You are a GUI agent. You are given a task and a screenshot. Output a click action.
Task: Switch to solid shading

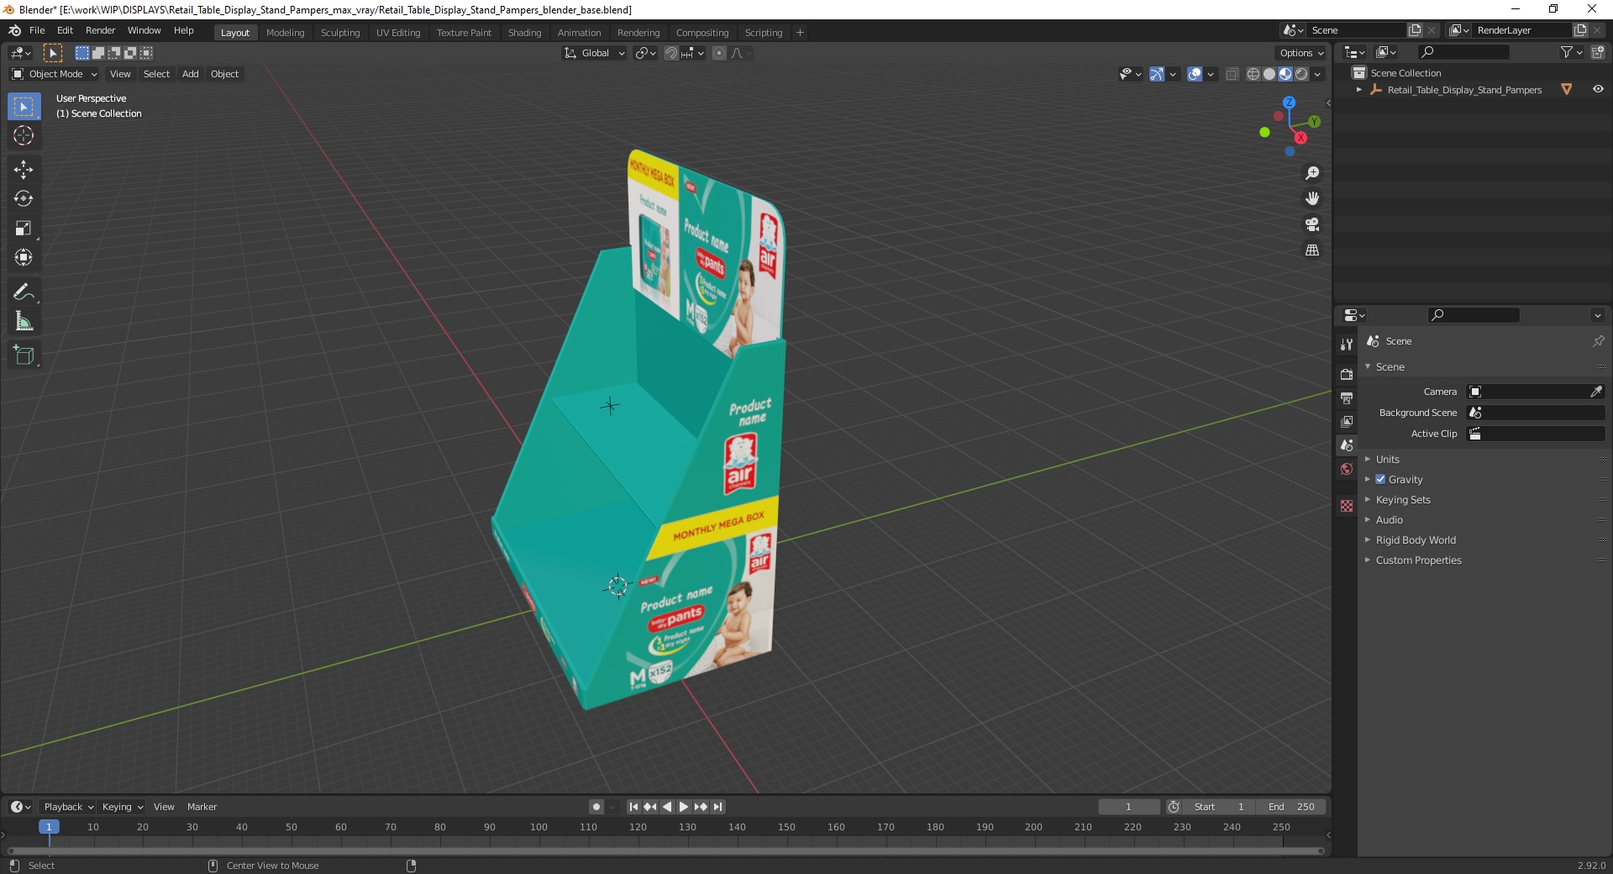tap(1269, 74)
